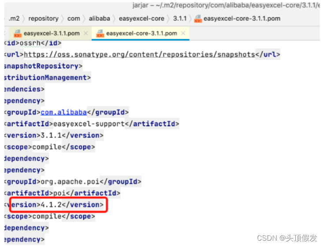Click the easyexcel-3.1.1.pom tab file icon
324x246 pixels.
pos(17,33)
